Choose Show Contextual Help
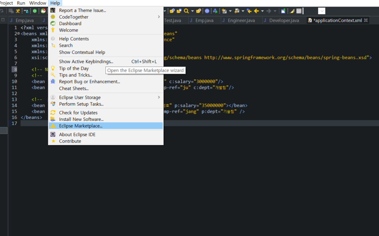379x236 pixels. coord(105,52)
